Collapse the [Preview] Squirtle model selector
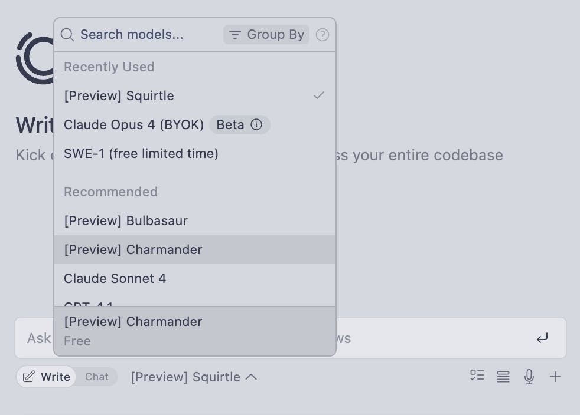 (194, 377)
